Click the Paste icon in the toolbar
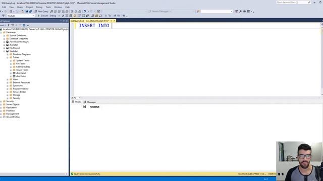The height and width of the screenshot is (181, 323). 80,11
